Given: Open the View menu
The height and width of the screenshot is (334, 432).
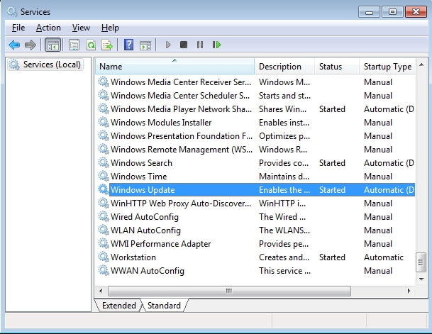Looking at the screenshot, I should tap(81, 28).
